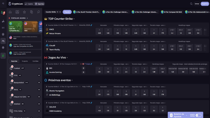210x118 pixels.
Task: Open favorites star icon
Action: click(x=24, y=12)
